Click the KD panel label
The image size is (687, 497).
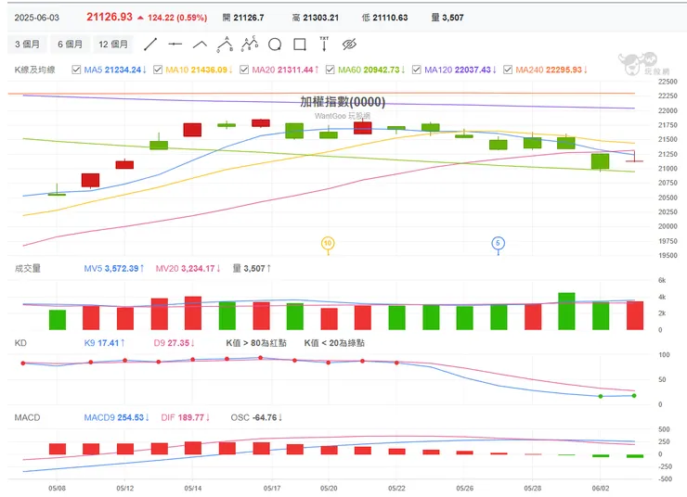pos(20,343)
